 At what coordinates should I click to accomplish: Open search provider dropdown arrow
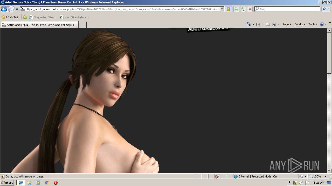(x=328, y=9)
